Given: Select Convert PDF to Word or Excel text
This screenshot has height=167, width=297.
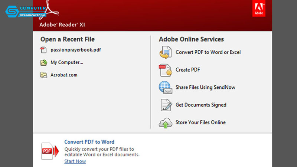Looking at the screenshot, I should (208, 52).
